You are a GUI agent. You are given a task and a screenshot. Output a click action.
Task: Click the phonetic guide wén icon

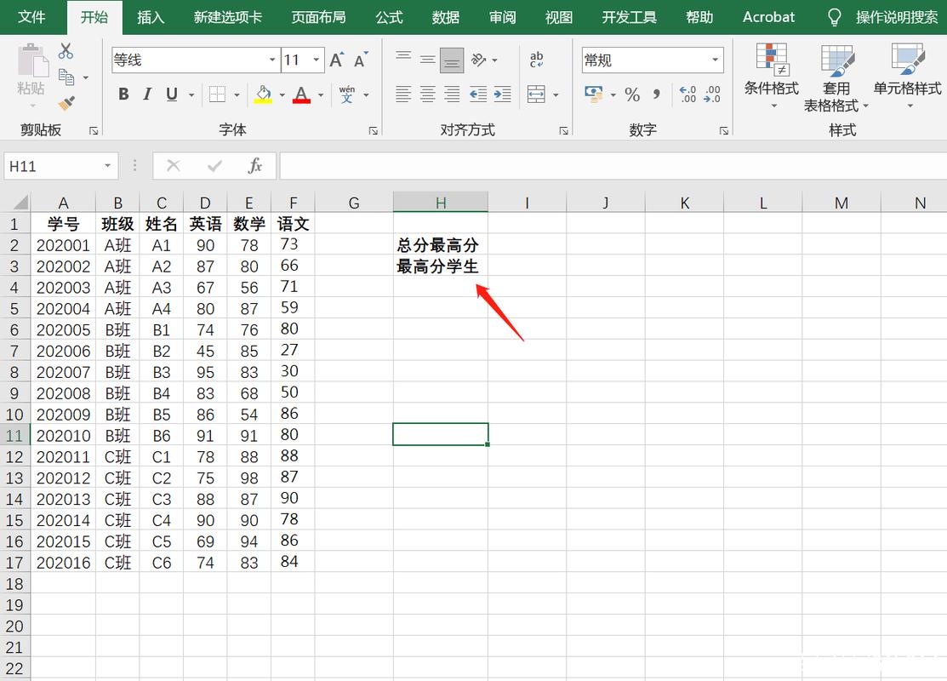[x=346, y=94]
